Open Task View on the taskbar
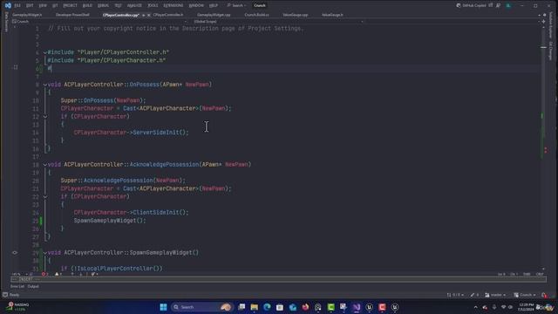This screenshot has height=314, width=558. click(x=242, y=307)
